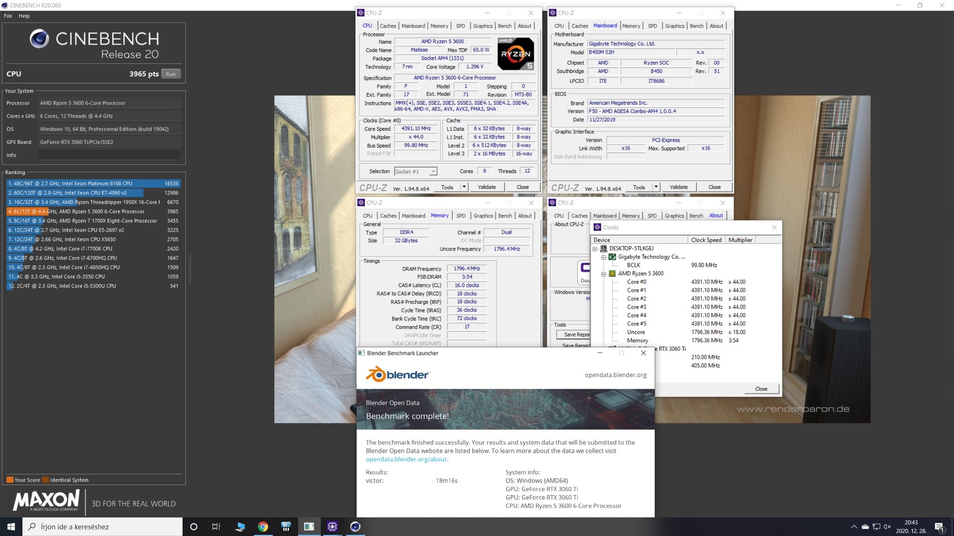Click the Cinebench title bar icon
The image size is (954, 536).
5,6
